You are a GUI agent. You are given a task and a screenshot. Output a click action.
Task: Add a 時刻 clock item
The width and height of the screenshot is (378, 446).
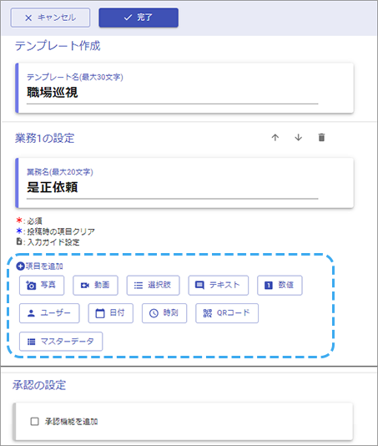(164, 313)
